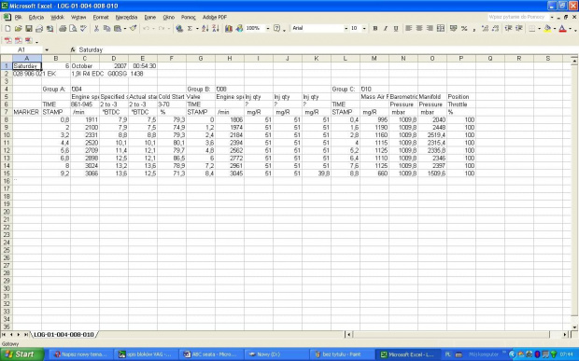Open the Narzędzia menu
This screenshot has height=361, width=579.
(126, 18)
